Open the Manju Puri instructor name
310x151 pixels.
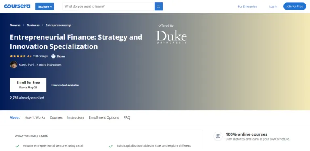click(x=26, y=65)
